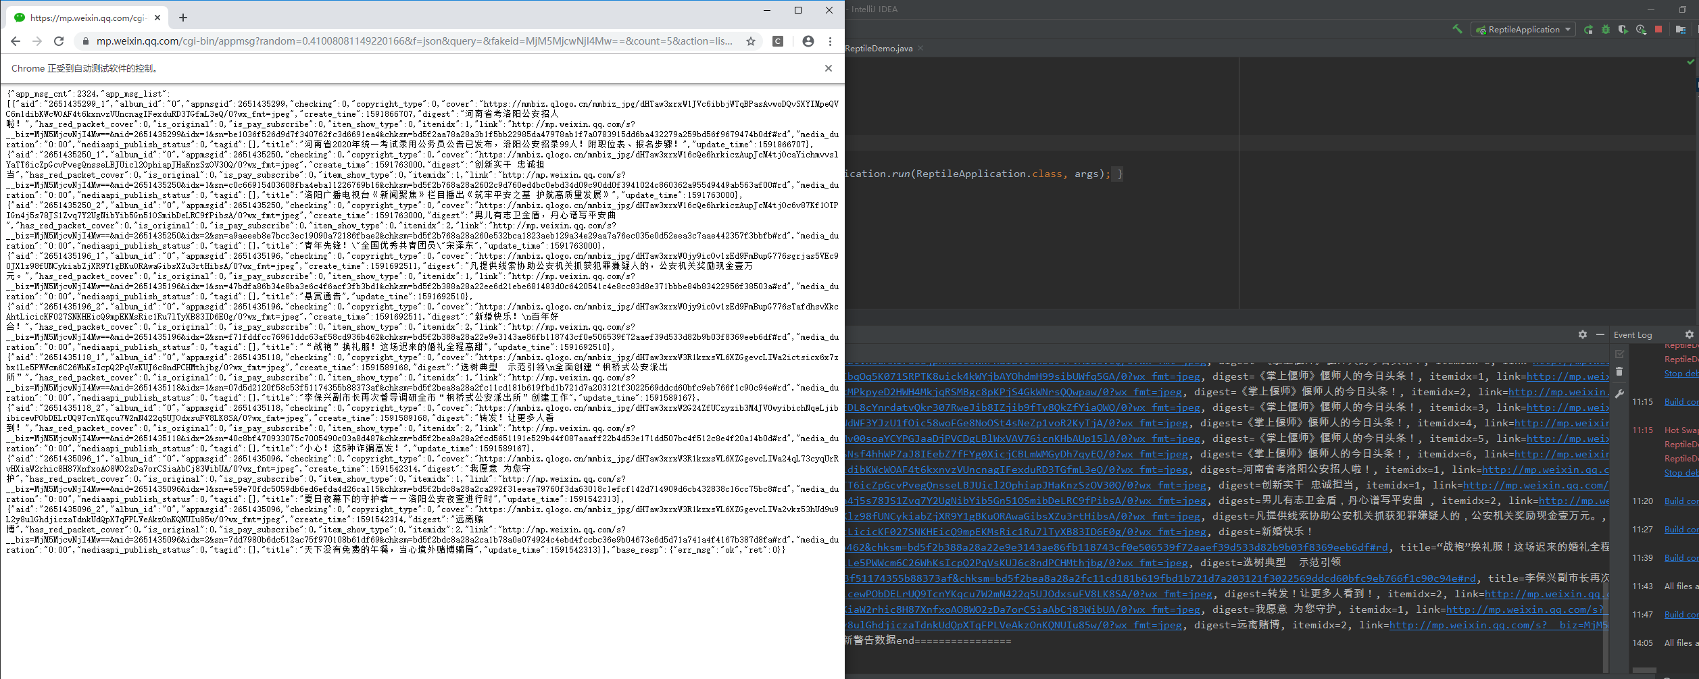
Task: Click the red Hot Swap entry at 11:15
Action: (x=1681, y=430)
